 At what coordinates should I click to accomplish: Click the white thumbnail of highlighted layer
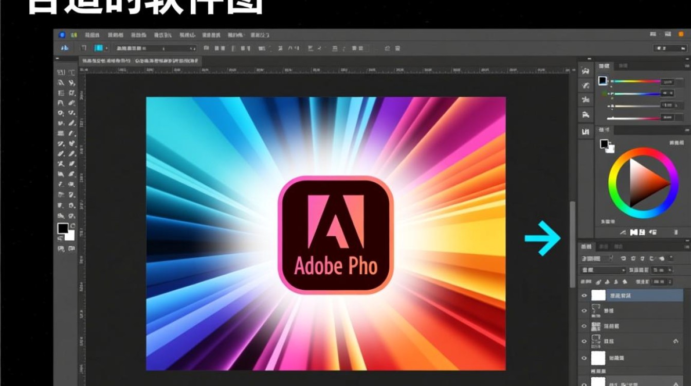(598, 295)
